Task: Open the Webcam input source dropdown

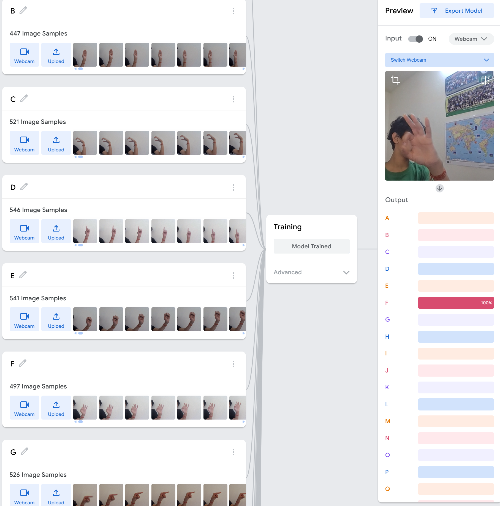Action: click(471, 39)
